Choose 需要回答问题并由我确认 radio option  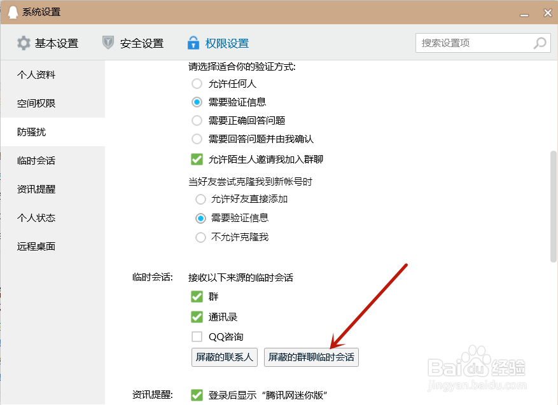coord(197,139)
